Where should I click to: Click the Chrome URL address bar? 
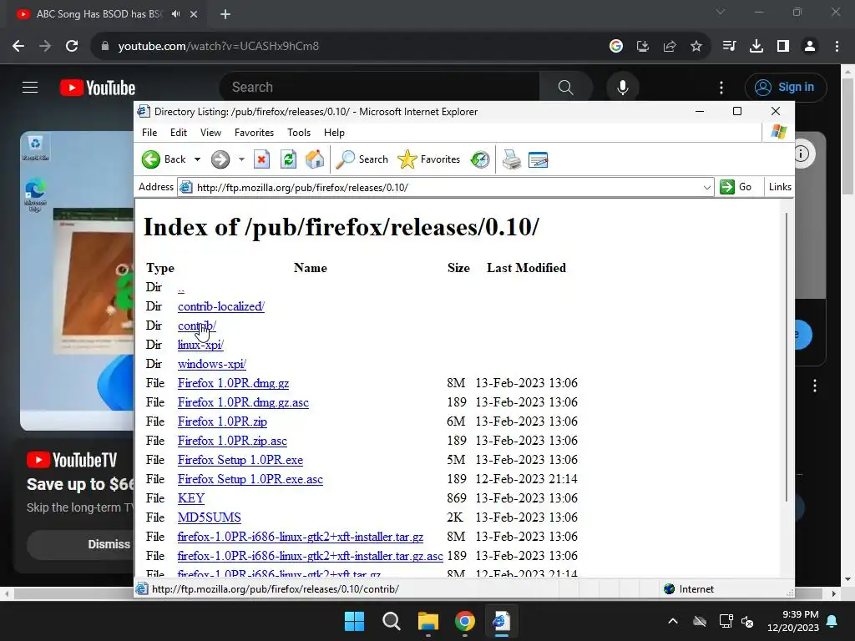pos(349,47)
